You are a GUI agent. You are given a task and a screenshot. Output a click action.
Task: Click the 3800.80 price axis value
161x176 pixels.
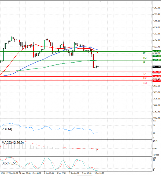pyautogui.click(x=156, y=105)
